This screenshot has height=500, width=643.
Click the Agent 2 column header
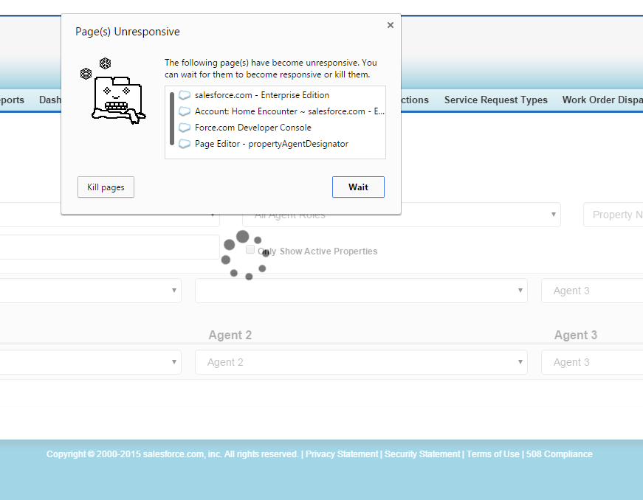coord(230,335)
